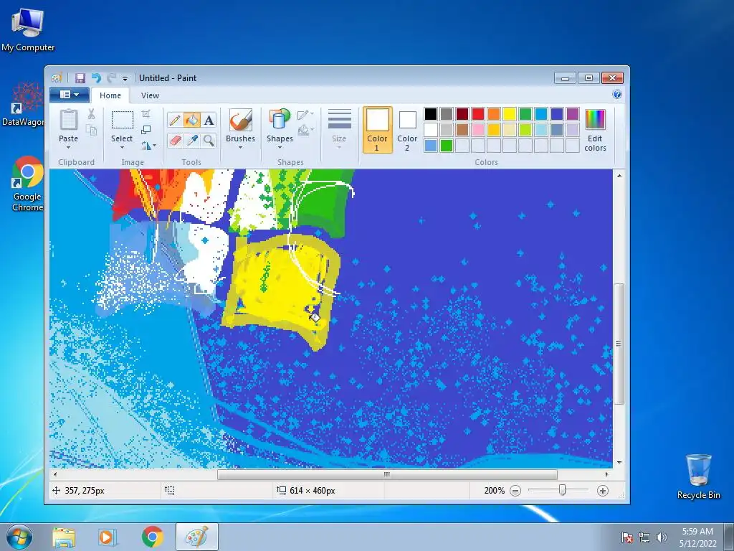Click the Edit colors rainbow icon
734x551 pixels.
(x=595, y=120)
